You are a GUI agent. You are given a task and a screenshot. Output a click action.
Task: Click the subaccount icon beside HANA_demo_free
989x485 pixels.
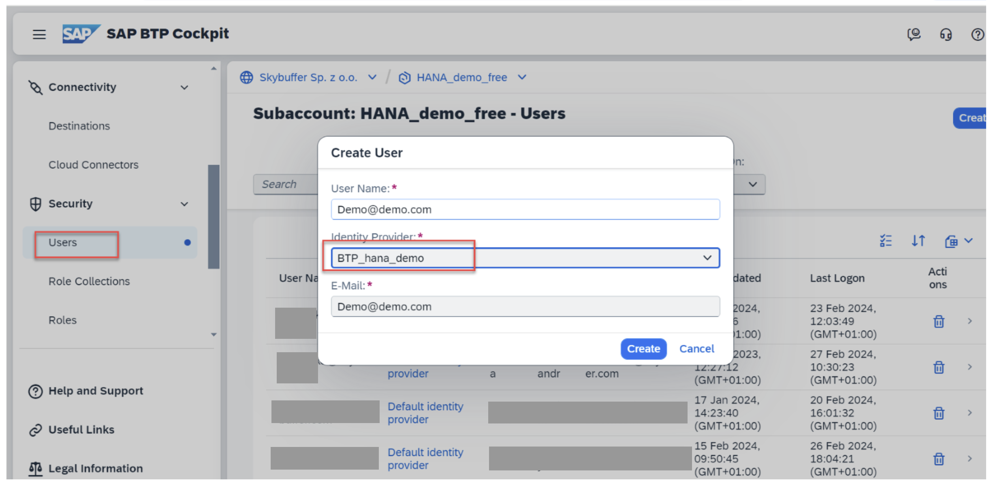[x=404, y=78]
